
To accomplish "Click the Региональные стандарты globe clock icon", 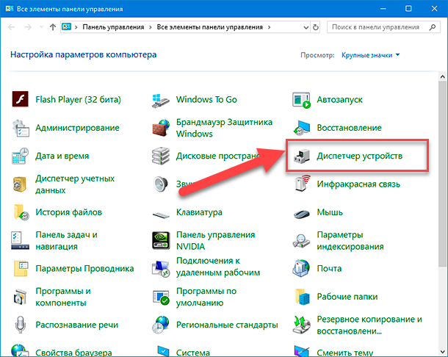I will [161, 325].
